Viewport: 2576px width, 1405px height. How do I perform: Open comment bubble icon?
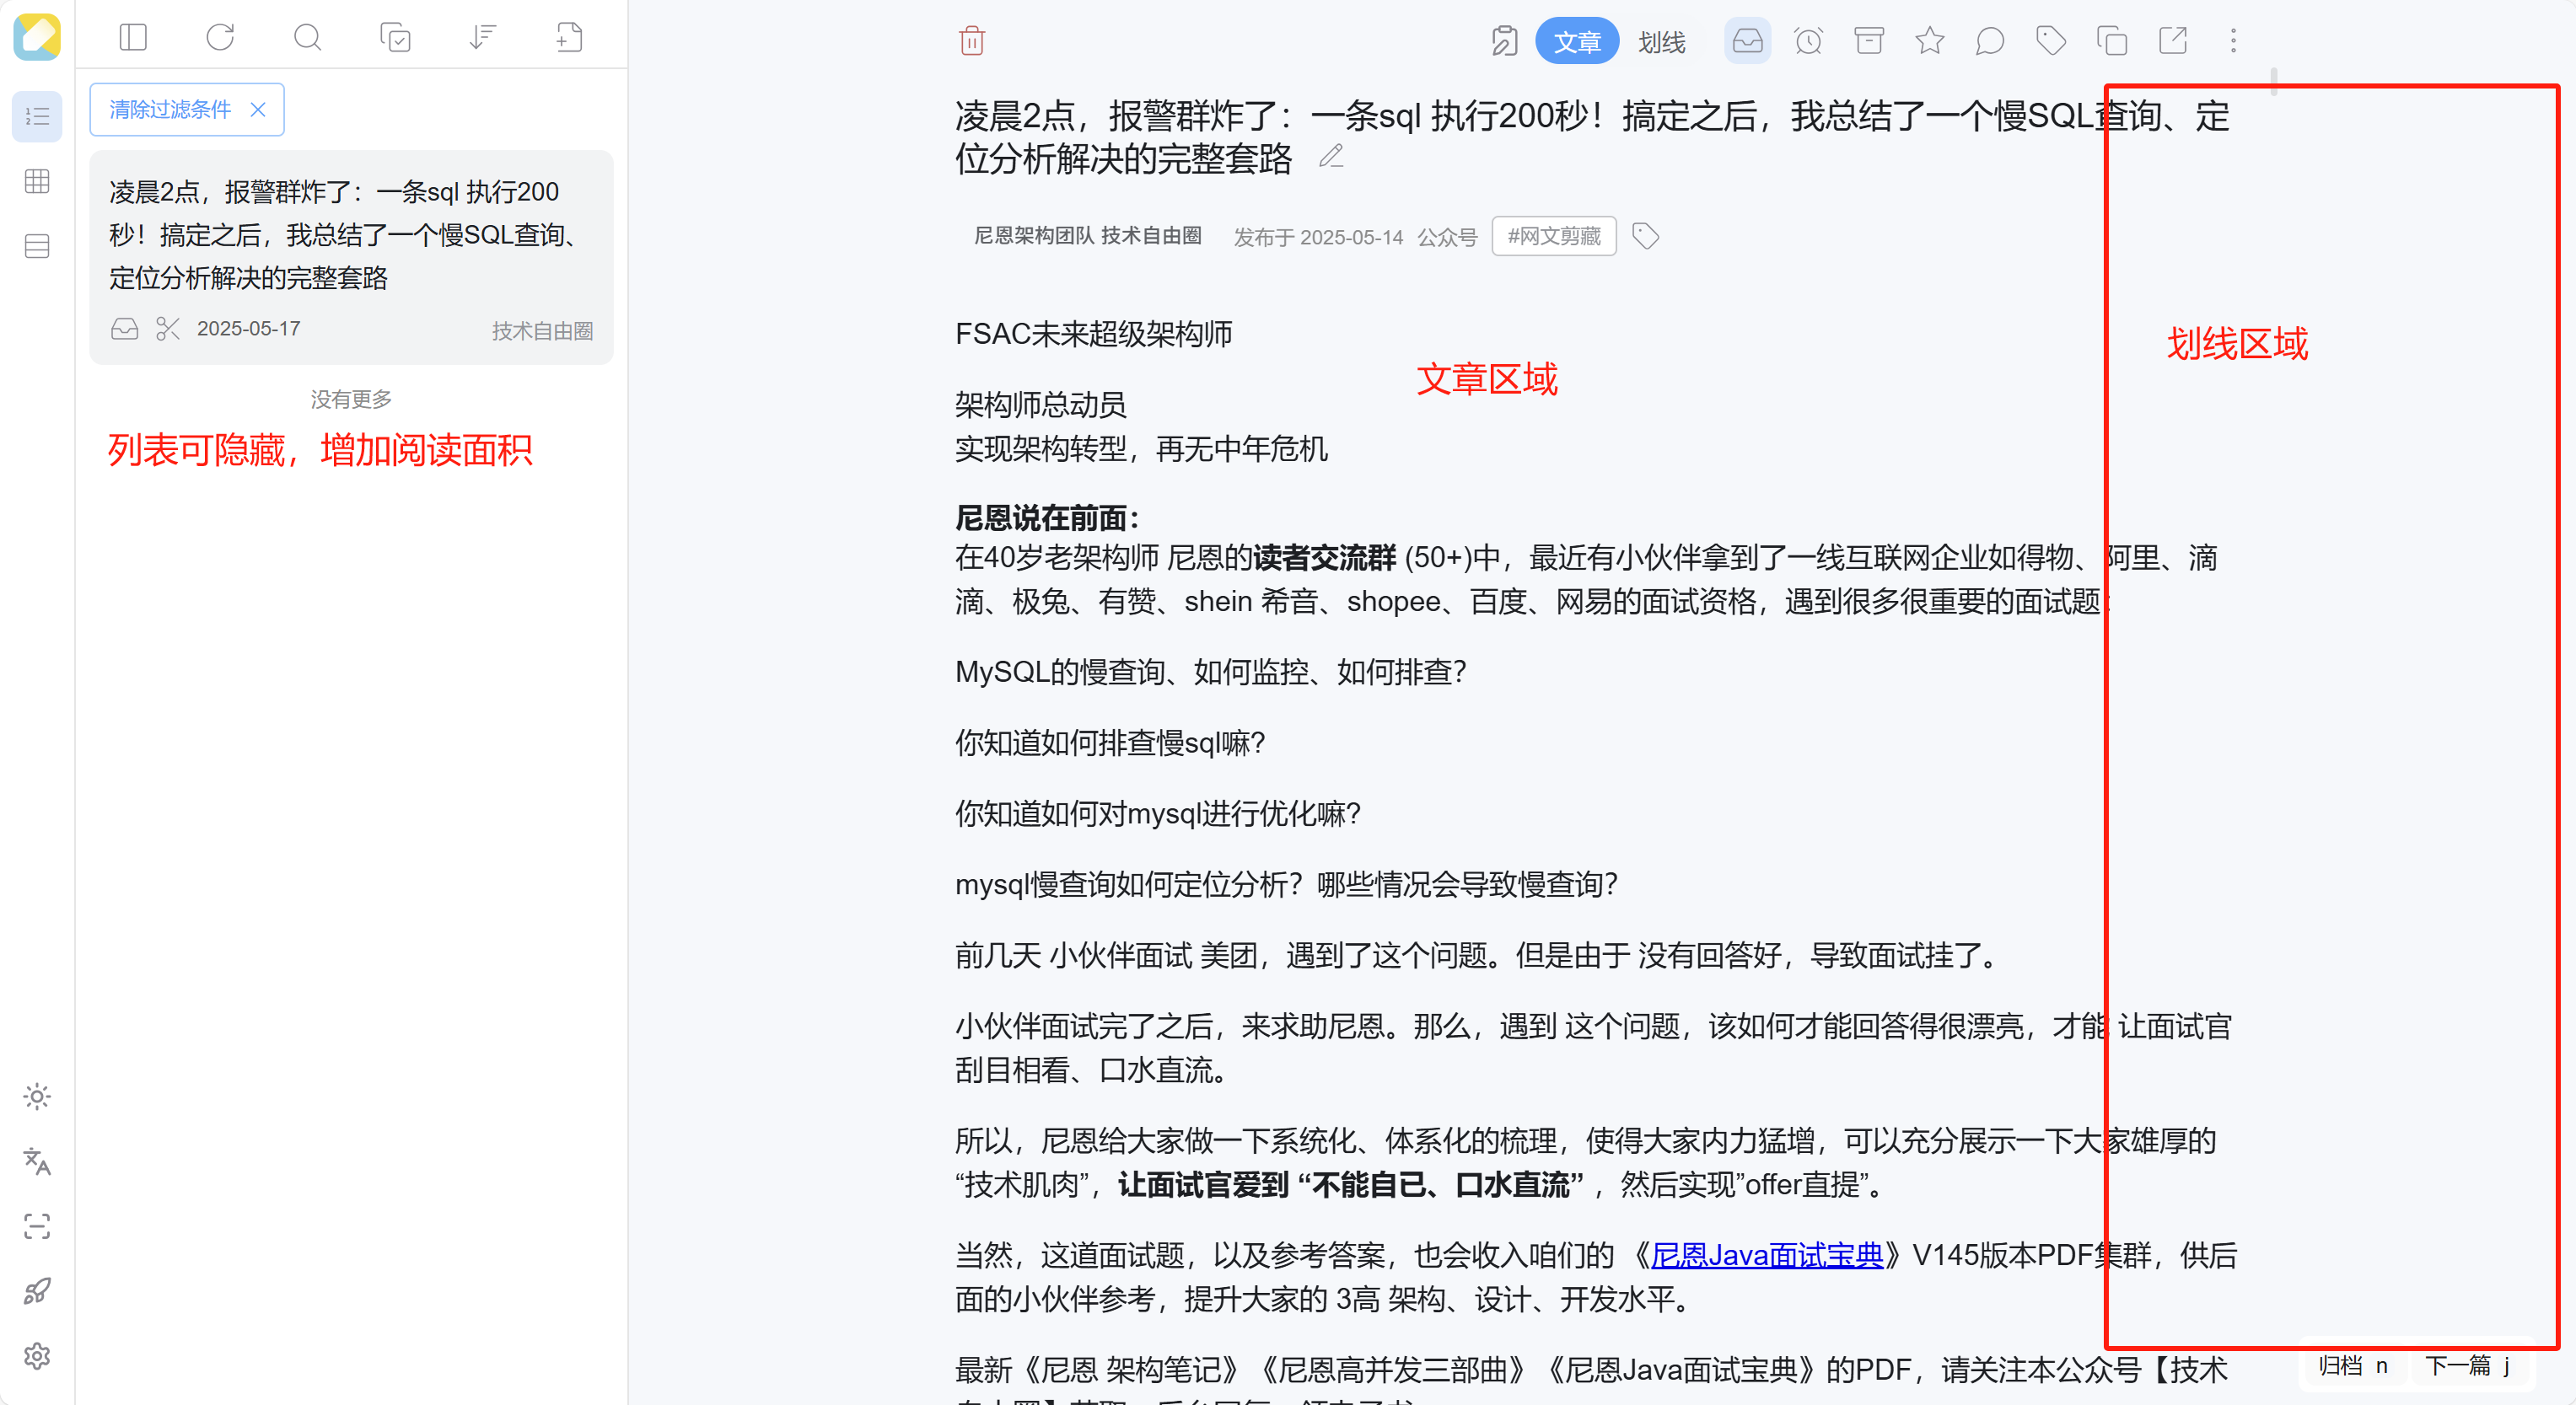1990,41
